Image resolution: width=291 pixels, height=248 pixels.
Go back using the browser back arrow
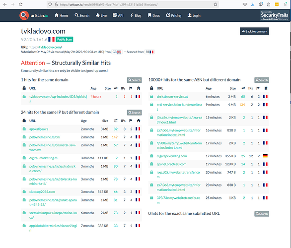tap(5, 4)
